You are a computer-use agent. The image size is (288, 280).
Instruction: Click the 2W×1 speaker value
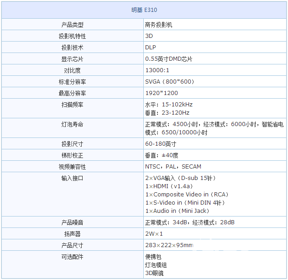[154, 234]
